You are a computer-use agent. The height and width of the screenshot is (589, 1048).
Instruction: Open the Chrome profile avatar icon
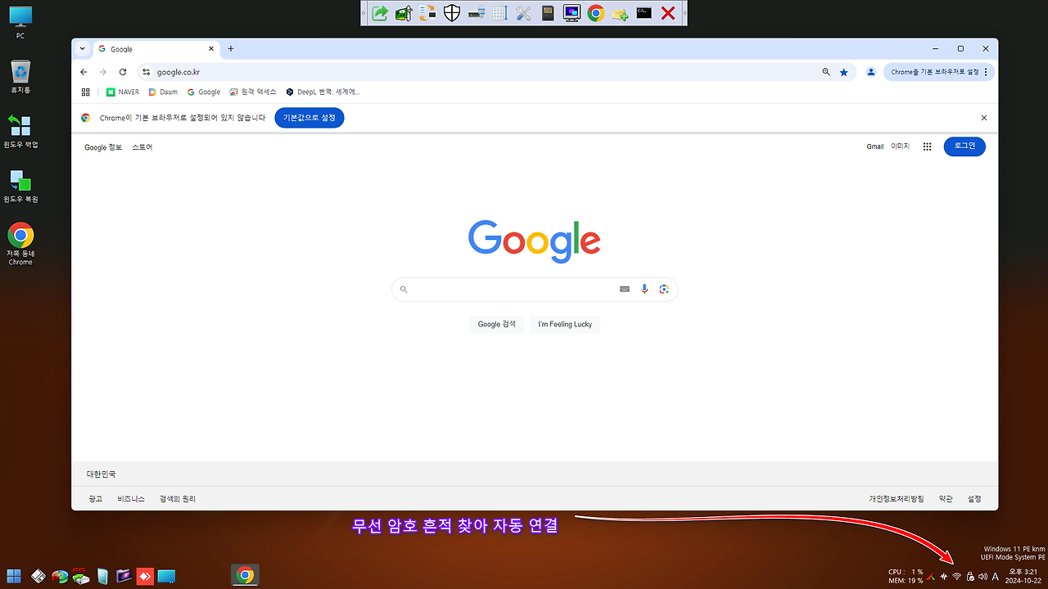[871, 72]
